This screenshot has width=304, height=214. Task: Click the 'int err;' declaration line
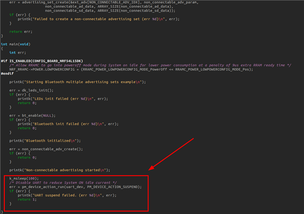click(x=18, y=53)
